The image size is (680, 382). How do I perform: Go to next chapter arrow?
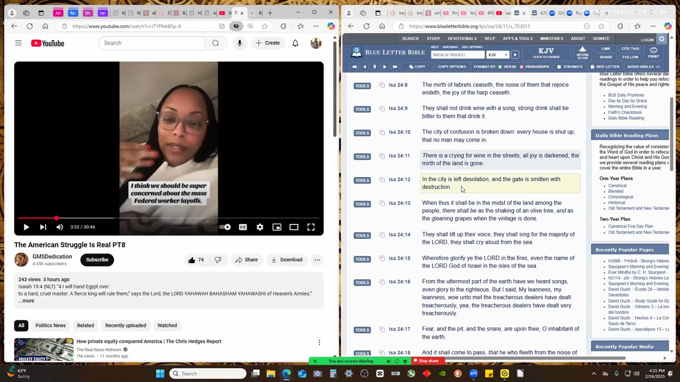point(385,67)
